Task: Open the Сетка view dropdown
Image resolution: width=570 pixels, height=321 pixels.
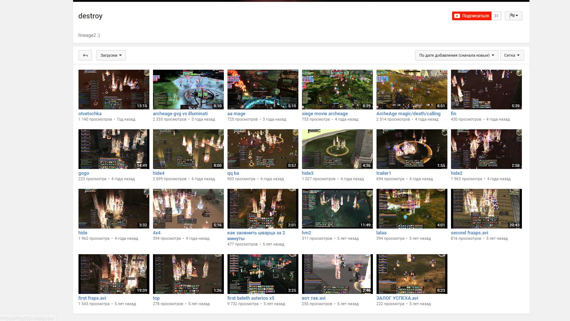Action: point(512,55)
